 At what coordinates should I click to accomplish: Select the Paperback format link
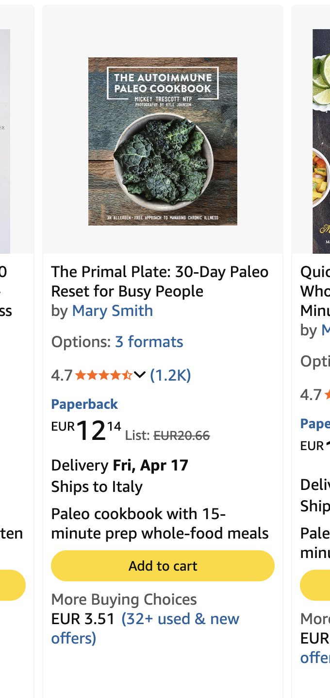pyautogui.click(x=84, y=404)
